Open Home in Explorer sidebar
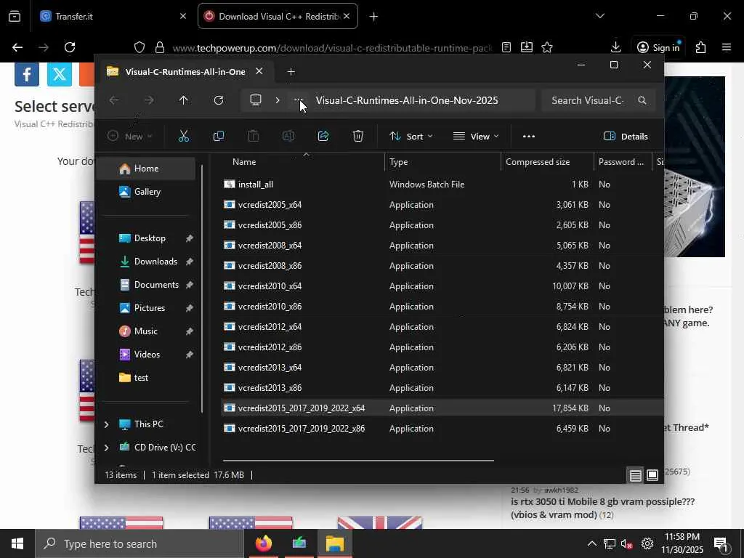The width and height of the screenshot is (744, 558). 145,169
